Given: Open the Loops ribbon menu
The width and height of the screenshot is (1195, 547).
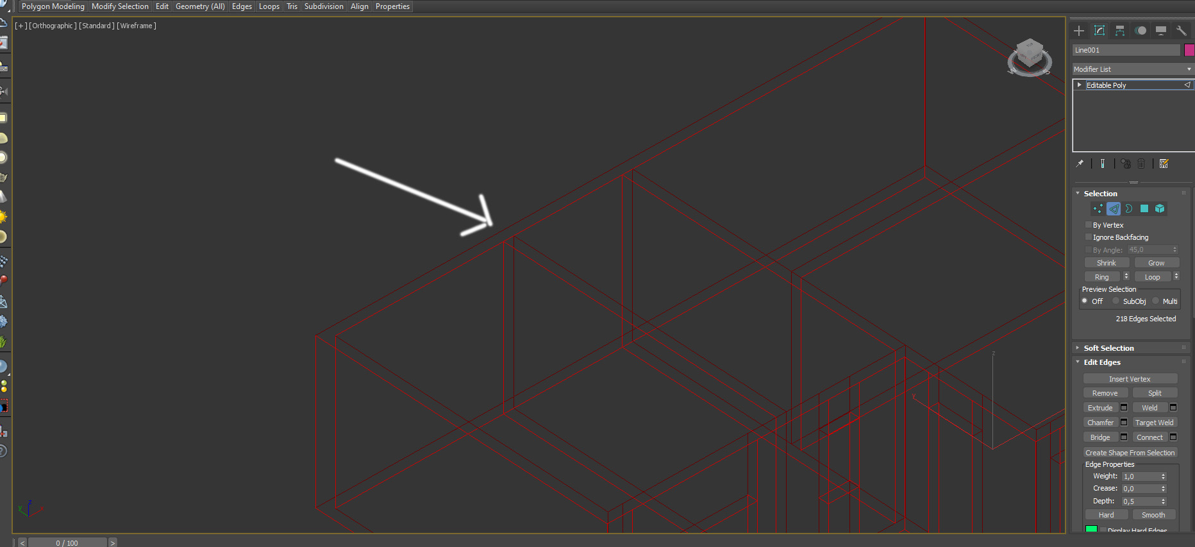Looking at the screenshot, I should coord(269,6).
